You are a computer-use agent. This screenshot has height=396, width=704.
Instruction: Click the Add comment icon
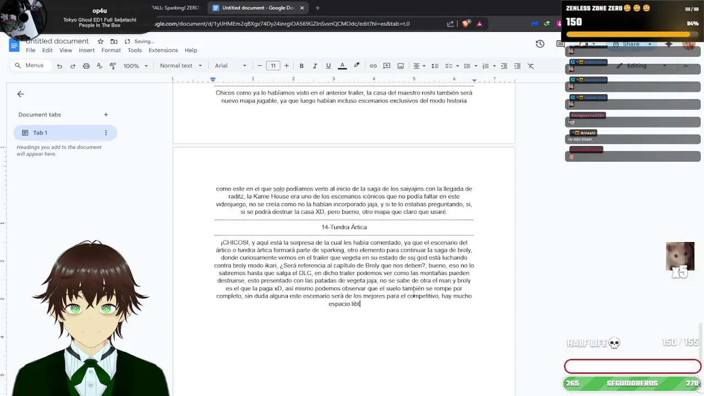coord(387,66)
